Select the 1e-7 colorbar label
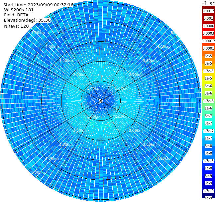This screenshot has width=215, height=202. pos(208,138)
